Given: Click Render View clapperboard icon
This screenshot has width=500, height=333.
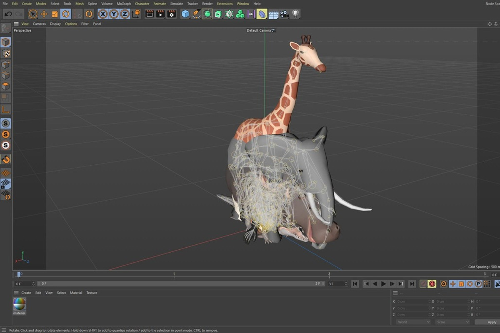Looking at the screenshot, I should (150, 14).
